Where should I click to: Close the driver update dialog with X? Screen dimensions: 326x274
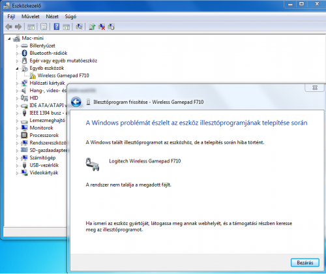pos(315,87)
